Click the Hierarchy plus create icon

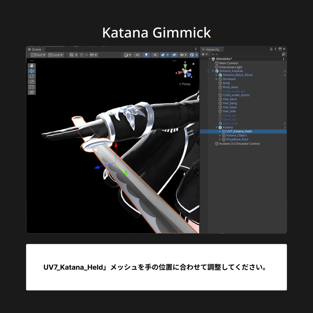point(203,54)
